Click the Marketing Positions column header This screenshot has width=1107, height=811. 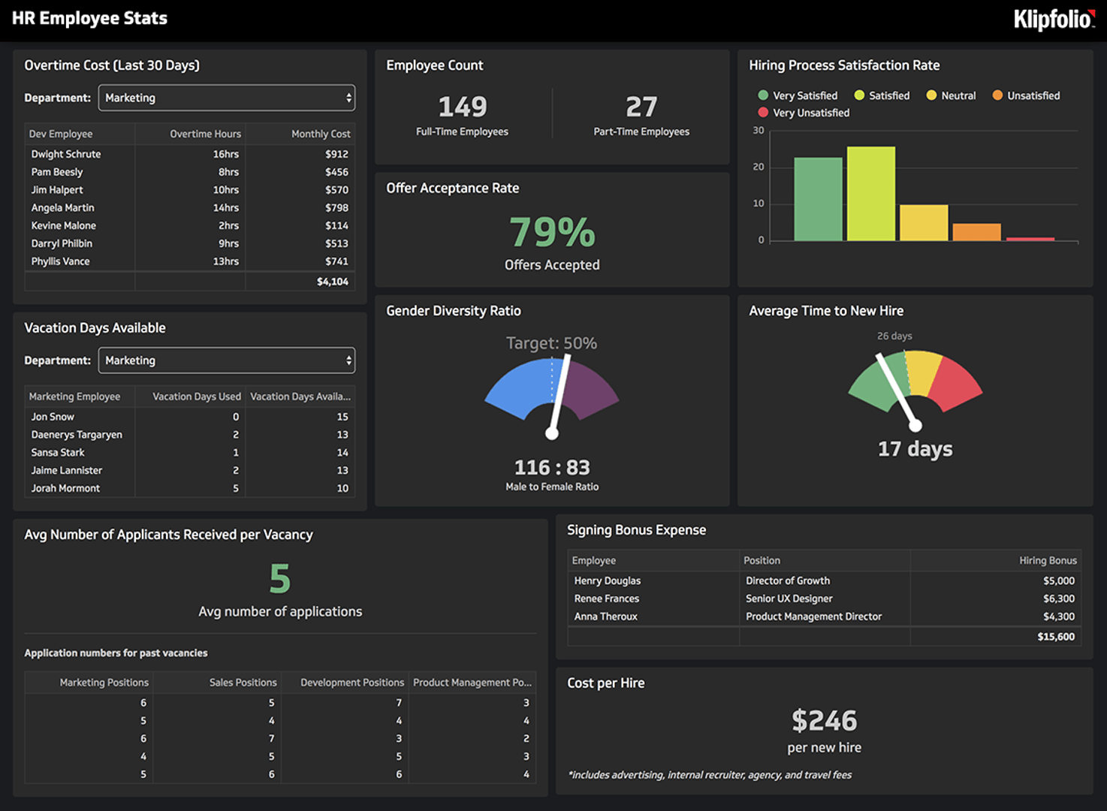(x=104, y=682)
